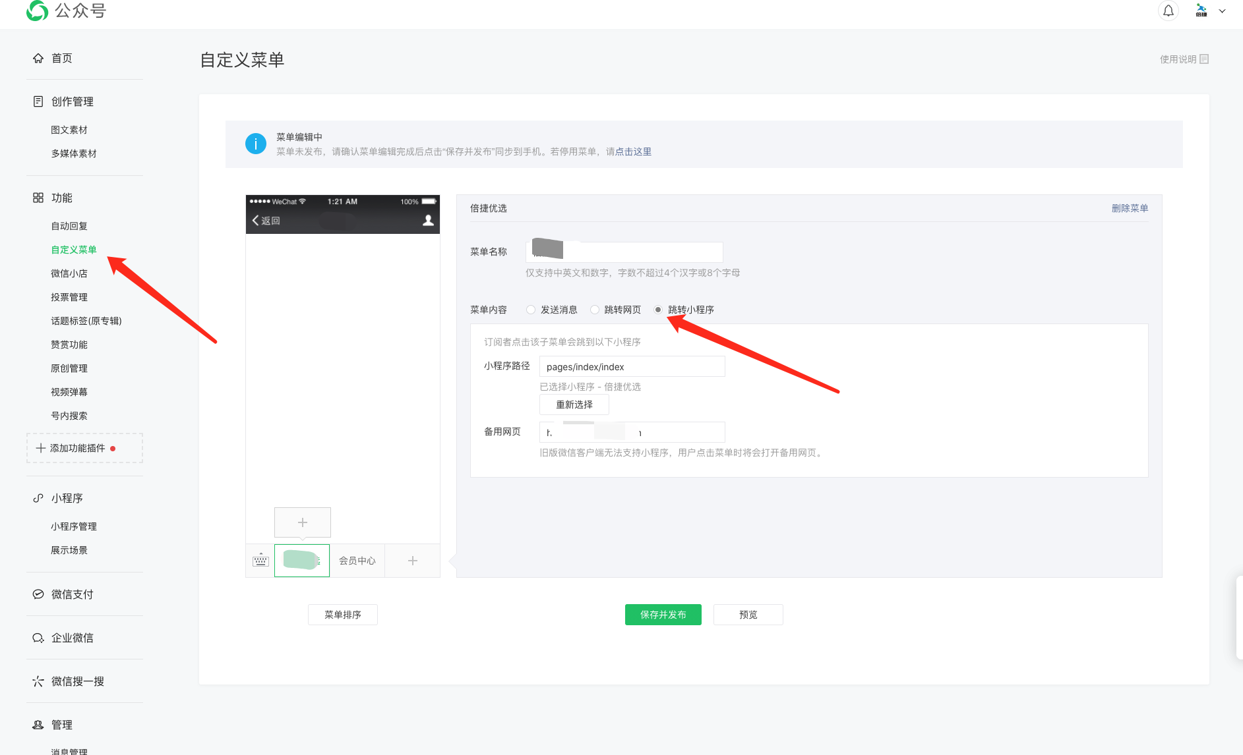The height and width of the screenshot is (755, 1243).
Task: Click the 添加功能插件 button
Action: click(84, 448)
